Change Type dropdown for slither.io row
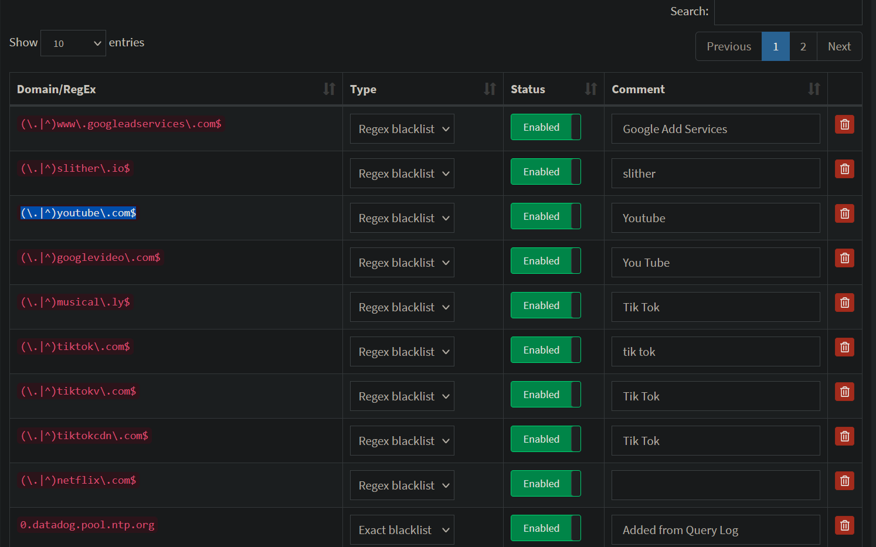 (x=402, y=174)
